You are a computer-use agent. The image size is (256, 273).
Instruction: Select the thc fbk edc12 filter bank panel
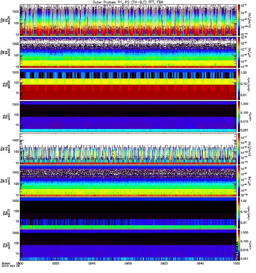pyautogui.click(x=128, y=213)
